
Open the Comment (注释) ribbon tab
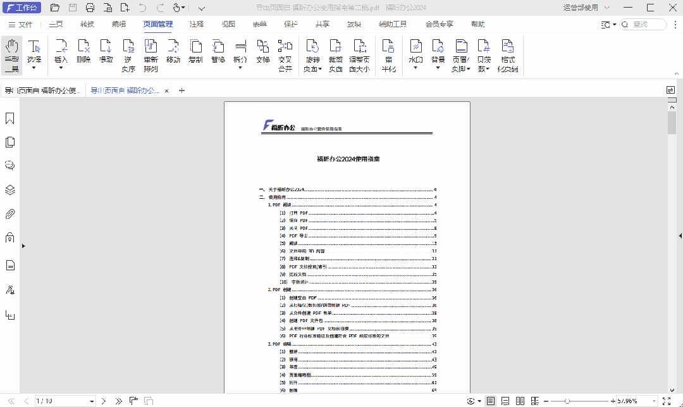[197, 24]
